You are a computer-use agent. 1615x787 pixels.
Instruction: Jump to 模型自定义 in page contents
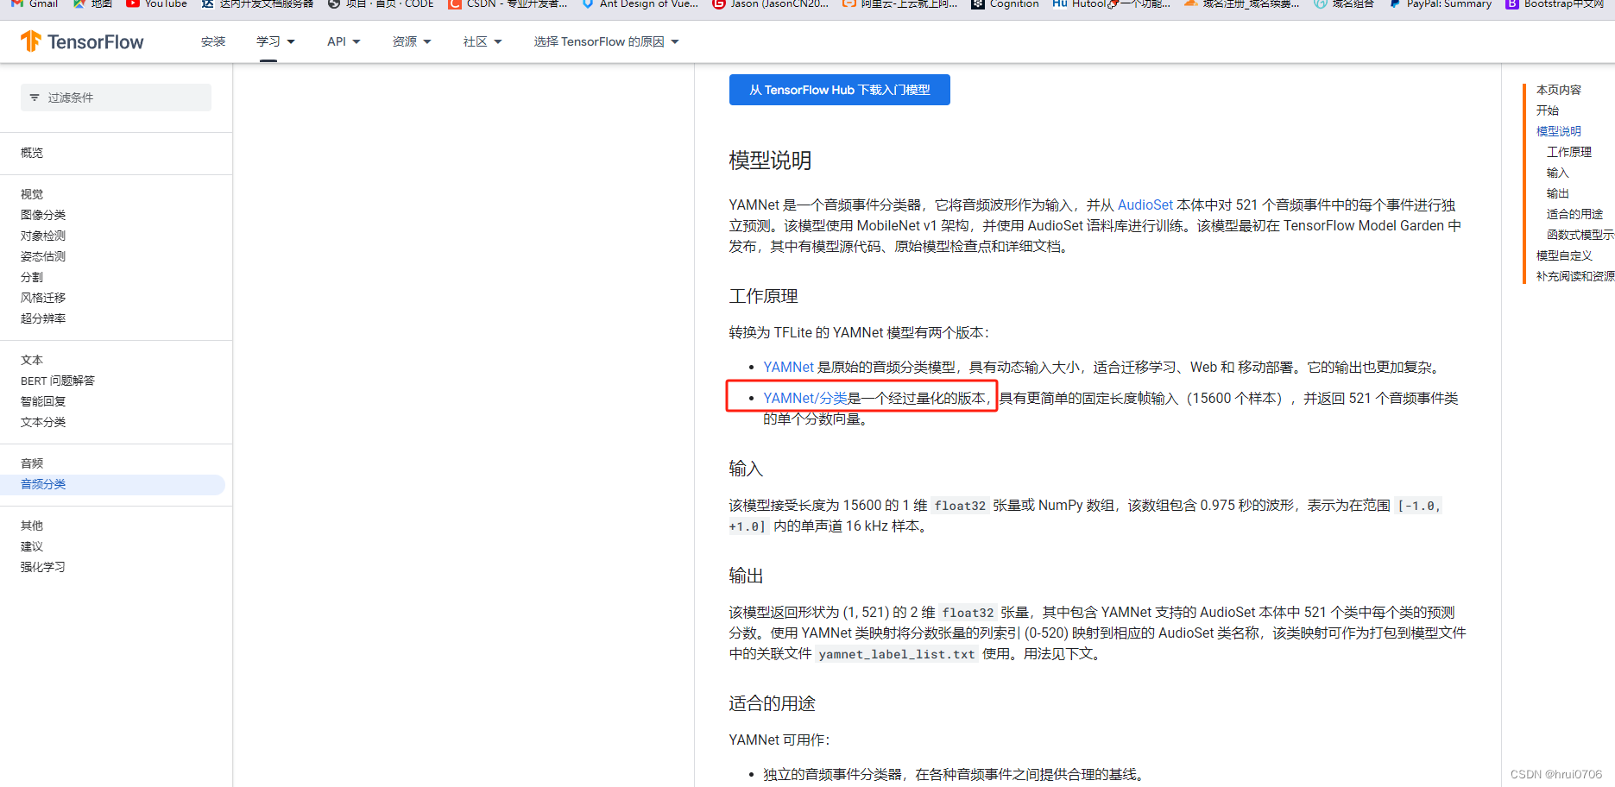click(1564, 255)
